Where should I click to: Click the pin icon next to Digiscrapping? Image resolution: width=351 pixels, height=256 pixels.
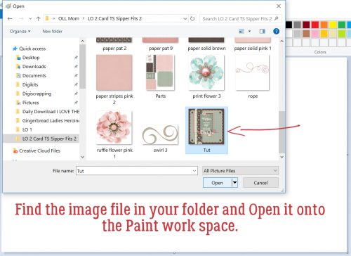[76, 94]
